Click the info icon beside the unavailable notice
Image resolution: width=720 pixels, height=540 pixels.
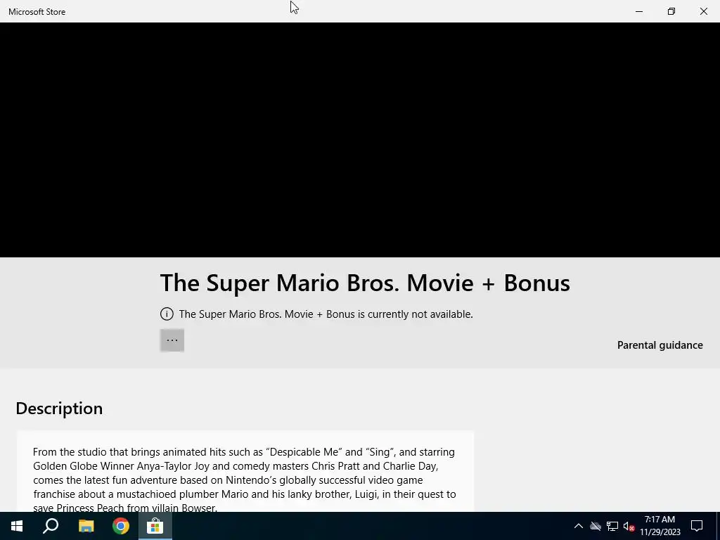pos(167,314)
